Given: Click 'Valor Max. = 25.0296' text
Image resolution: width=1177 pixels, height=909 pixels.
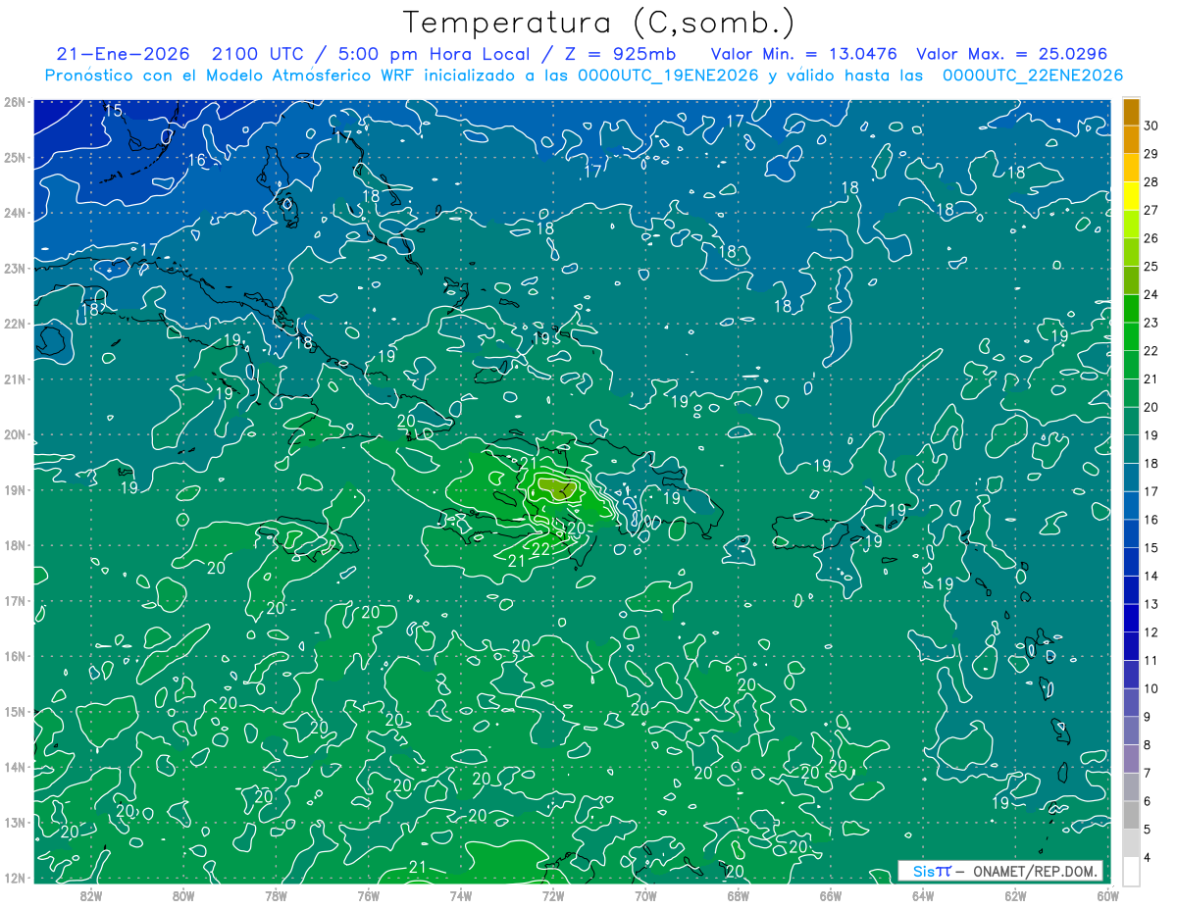Looking at the screenshot, I should click(1011, 55).
